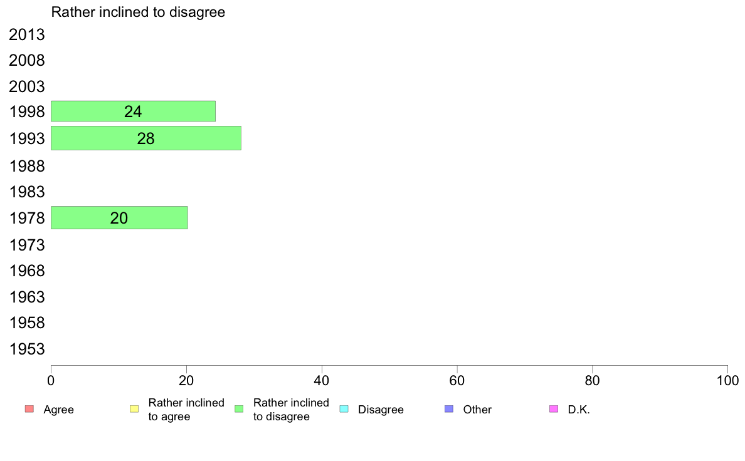Click the chart title Rather inclined to disagree
Screen dimensions: 745x461
(138, 13)
